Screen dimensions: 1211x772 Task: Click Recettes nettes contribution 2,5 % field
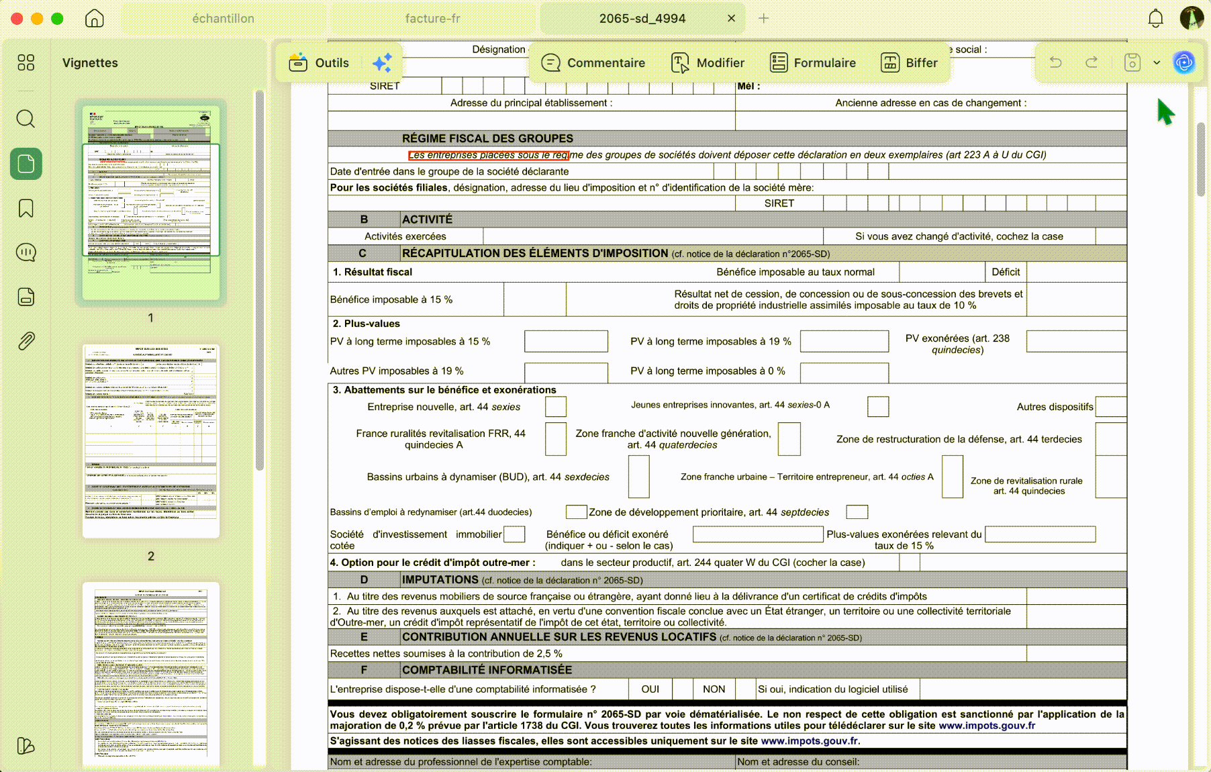coord(1077,653)
